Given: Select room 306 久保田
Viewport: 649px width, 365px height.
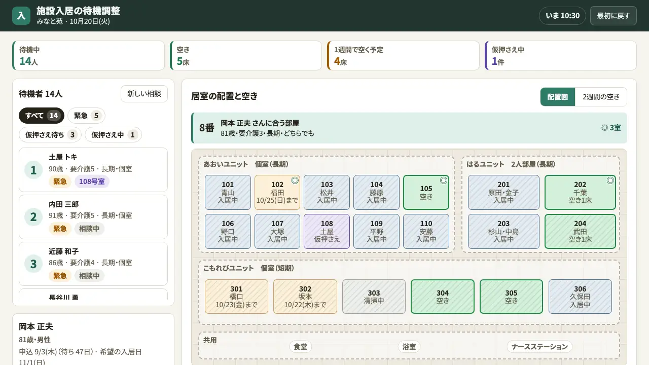Looking at the screenshot, I should pyautogui.click(x=580, y=297).
